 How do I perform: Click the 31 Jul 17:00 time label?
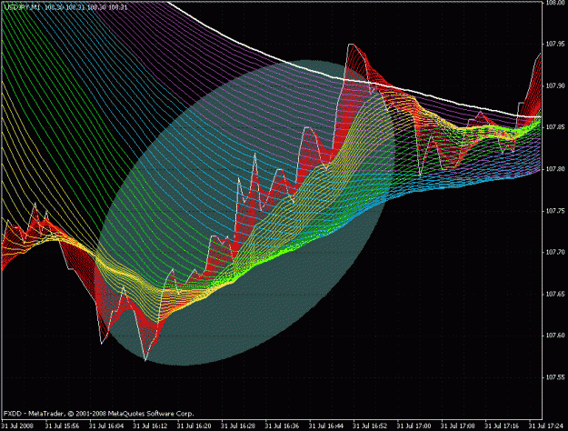pyautogui.click(x=414, y=426)
